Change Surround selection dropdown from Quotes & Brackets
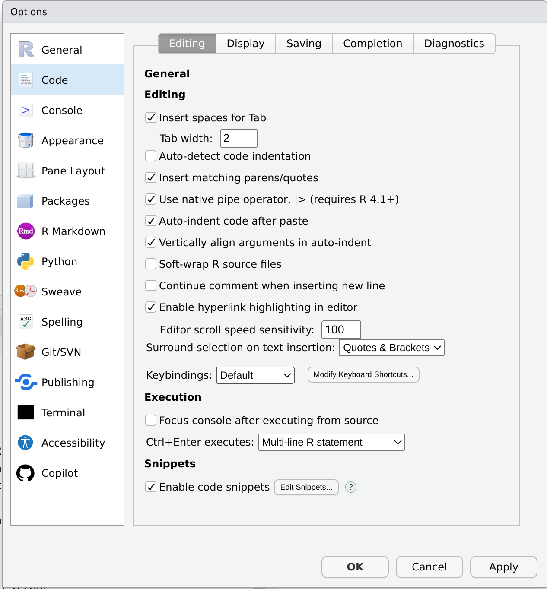Image resolution: width=547 pixels, height=589 pixels. click(x=391, y=348)
